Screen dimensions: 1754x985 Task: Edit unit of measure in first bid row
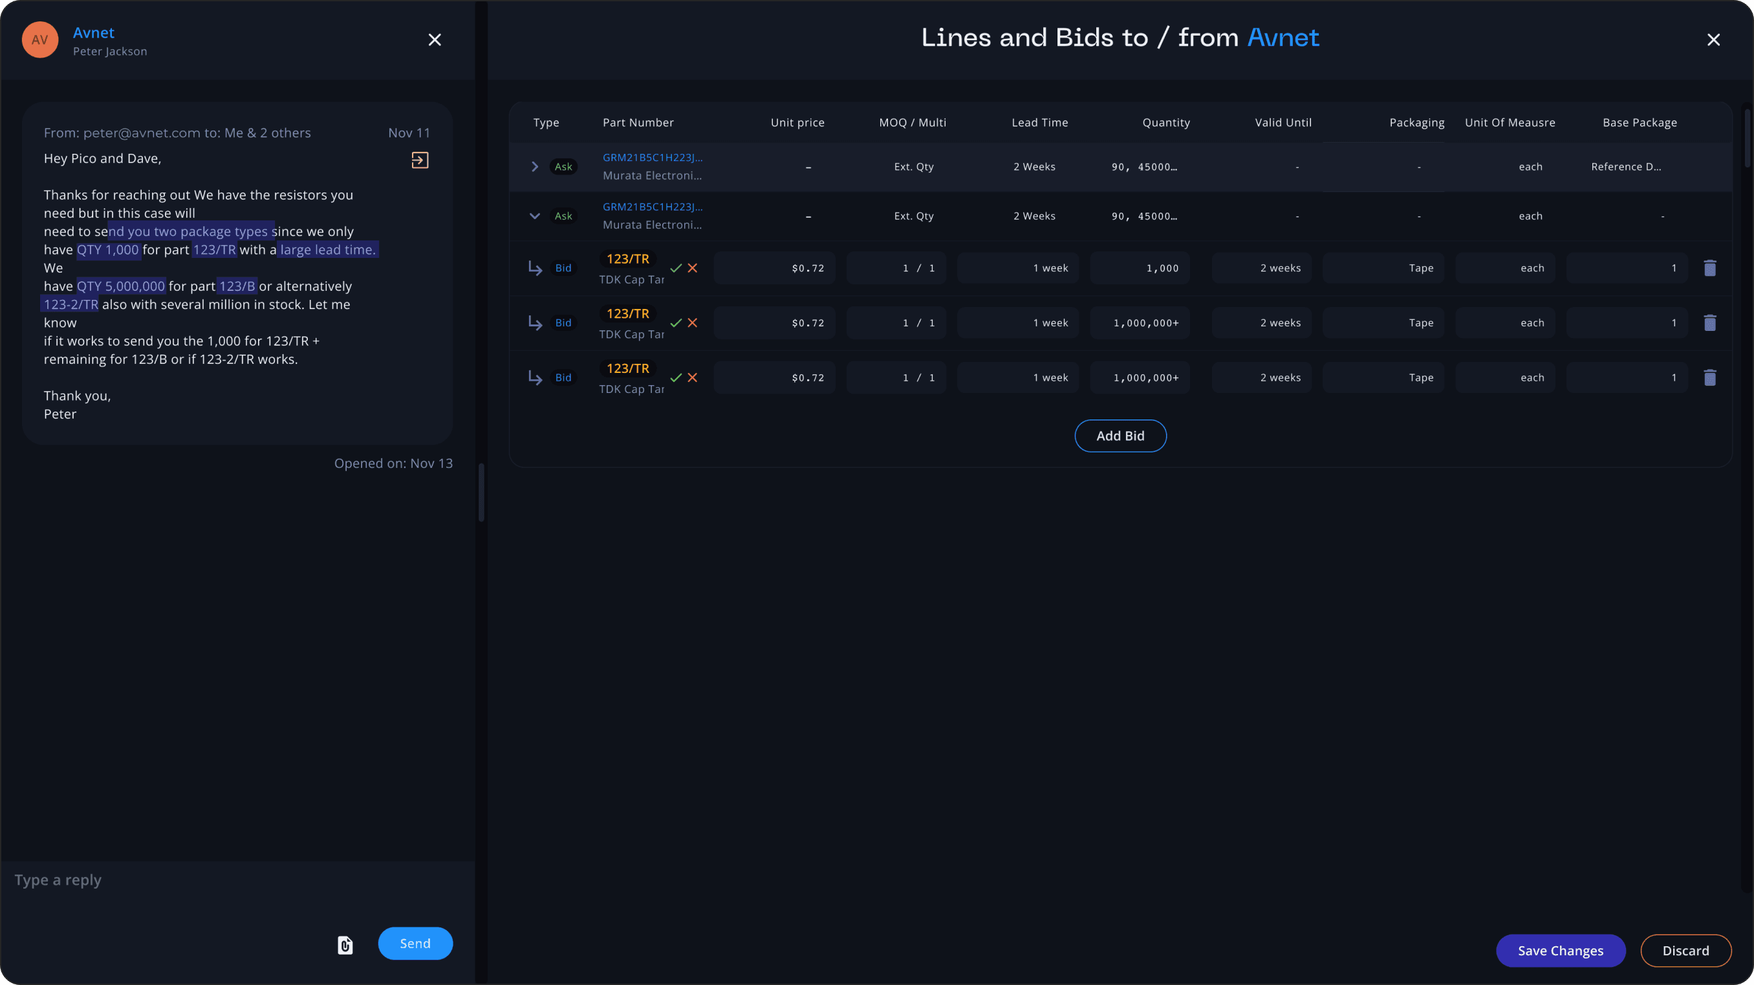(x=1506, y=268)
